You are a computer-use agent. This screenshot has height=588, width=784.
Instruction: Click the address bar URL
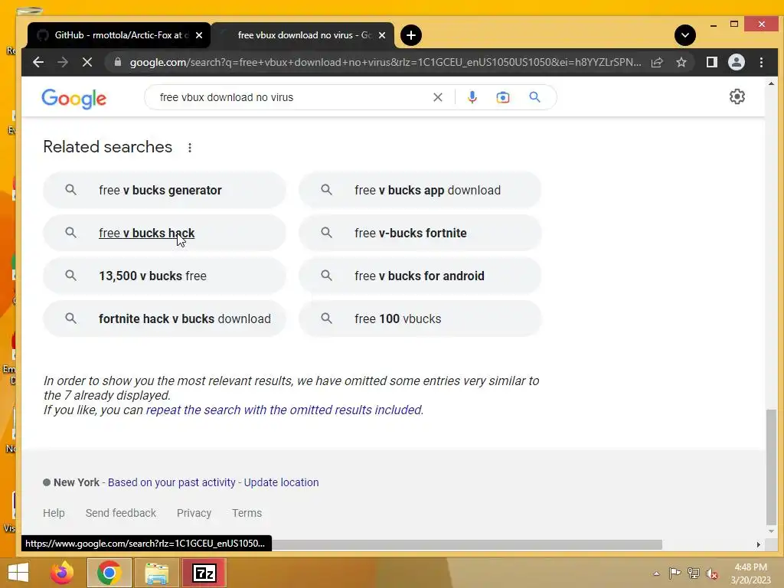pos(385,62)
